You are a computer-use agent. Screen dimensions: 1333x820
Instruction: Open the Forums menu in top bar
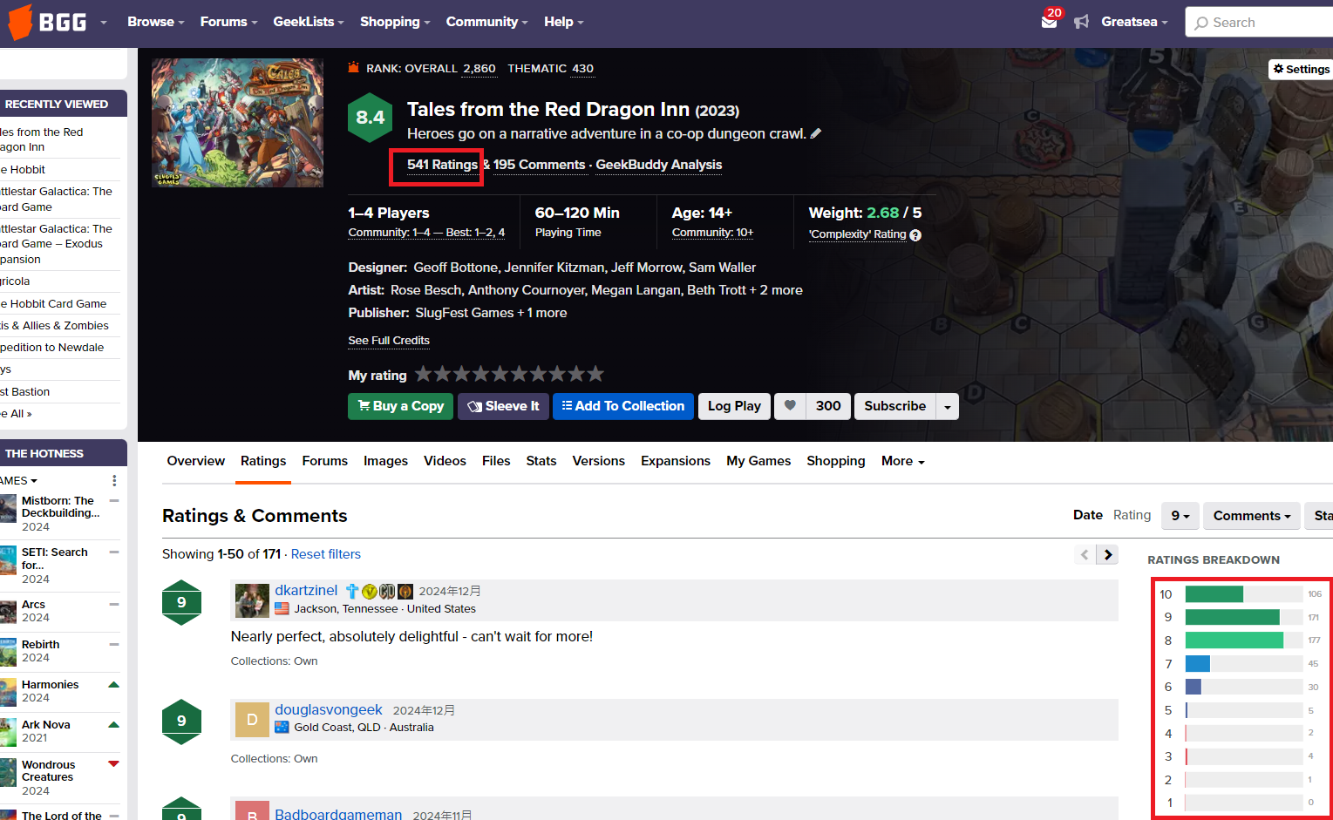coord(228,22)
